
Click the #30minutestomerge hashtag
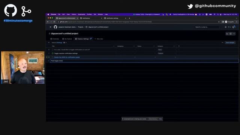[x=18, y=21]
